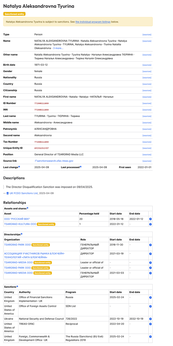
Task: Select the Unique Entity ID value UMZ3SU3S2YD7
Action: (41, 148)
